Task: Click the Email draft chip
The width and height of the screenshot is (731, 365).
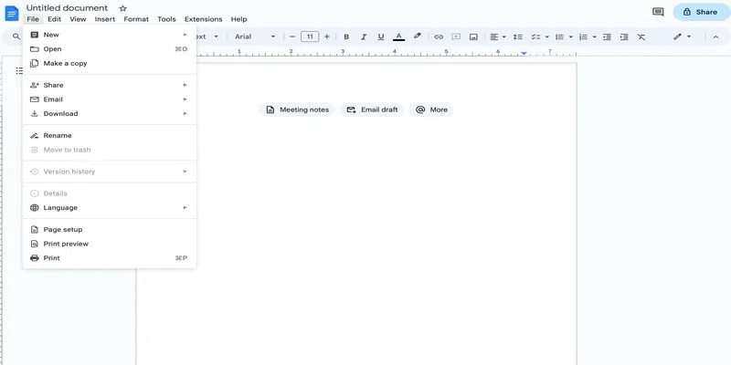Action: click(372, 109)
